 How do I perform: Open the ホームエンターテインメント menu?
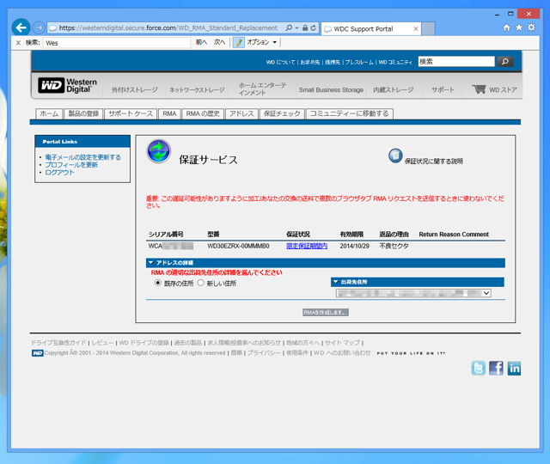(x=262, y=89)
